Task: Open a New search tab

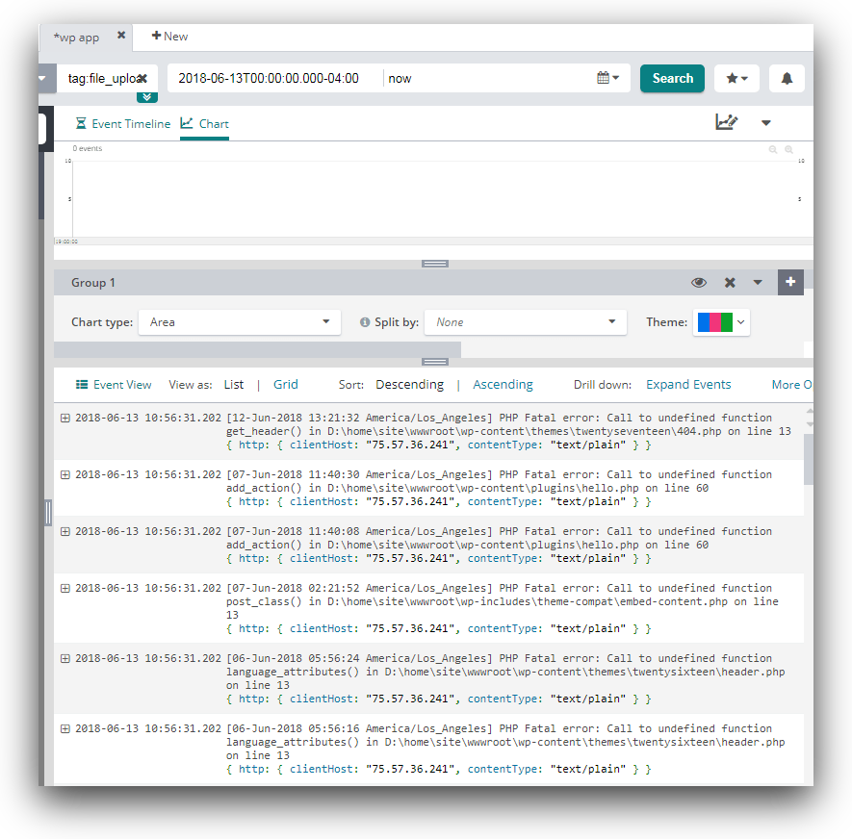Action: pyautogui.click(x=170, y=37)
